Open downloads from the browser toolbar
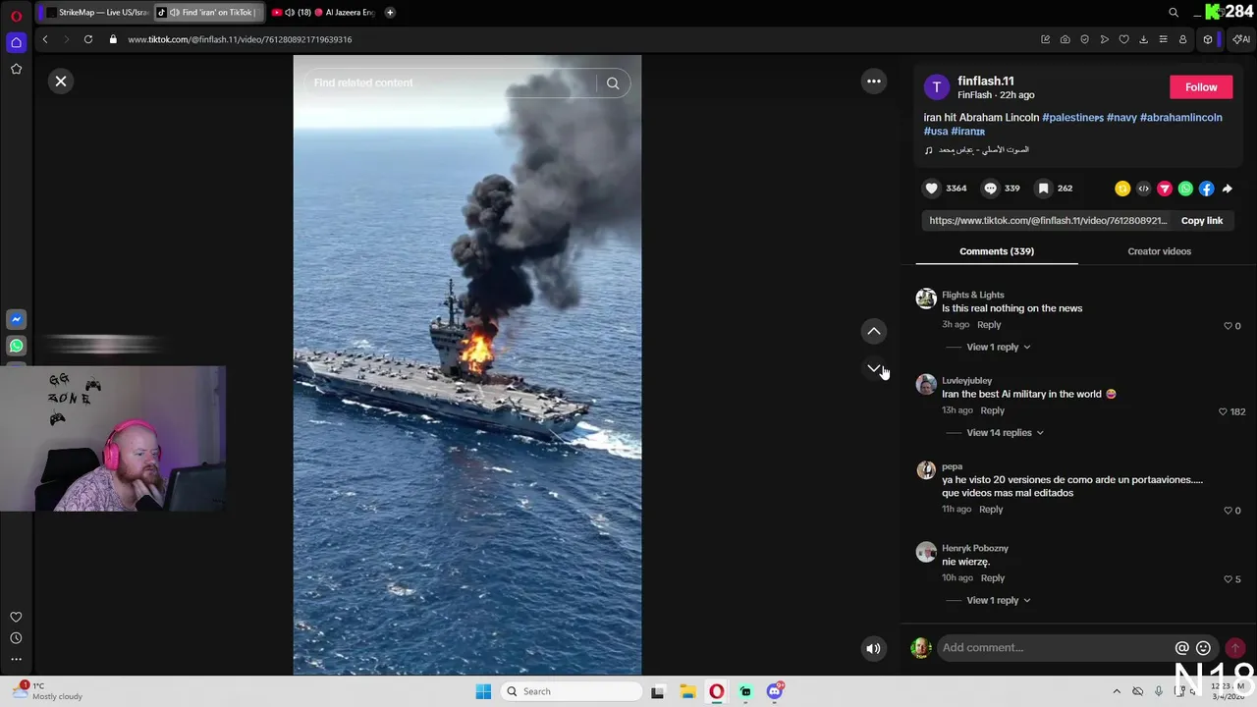Screen dimensions: 1257x707 (1143, 39)
